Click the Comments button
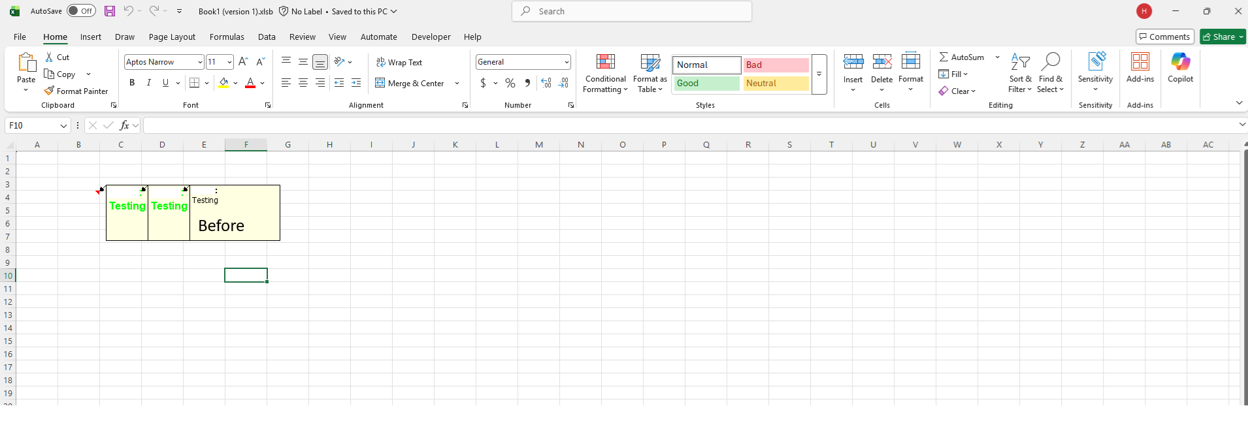 click(x=1165, y=37)
